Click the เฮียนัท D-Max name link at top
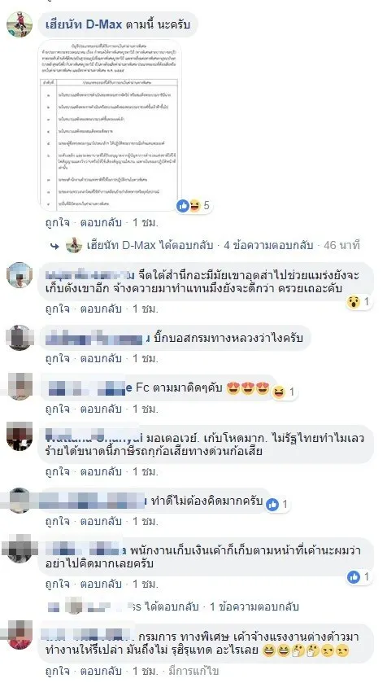387x683 pixels. pos(84,24)
